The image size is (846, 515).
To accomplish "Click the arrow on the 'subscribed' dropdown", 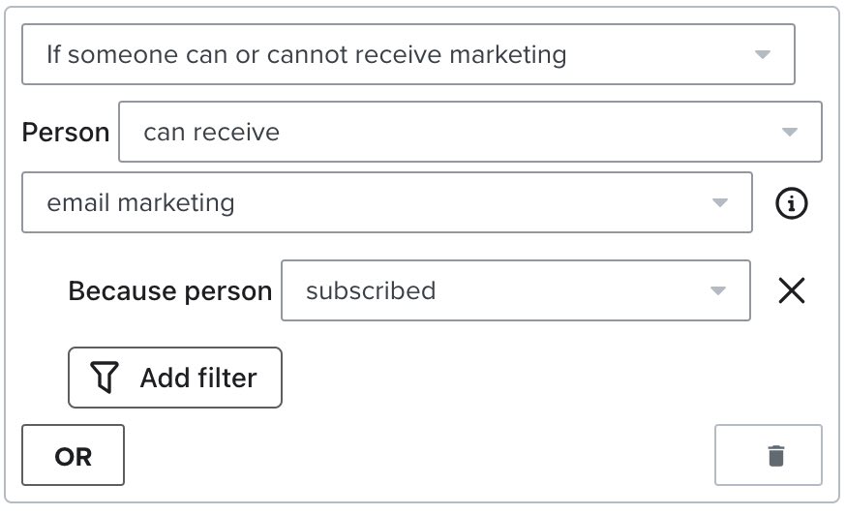I will tap(717, 290).
